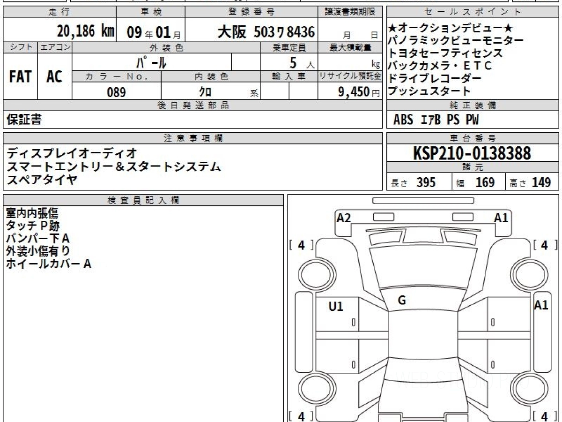This screenshot has height=422, width=562.
Task: Click the U1 dent marker on the door
Action: point(335,307)
